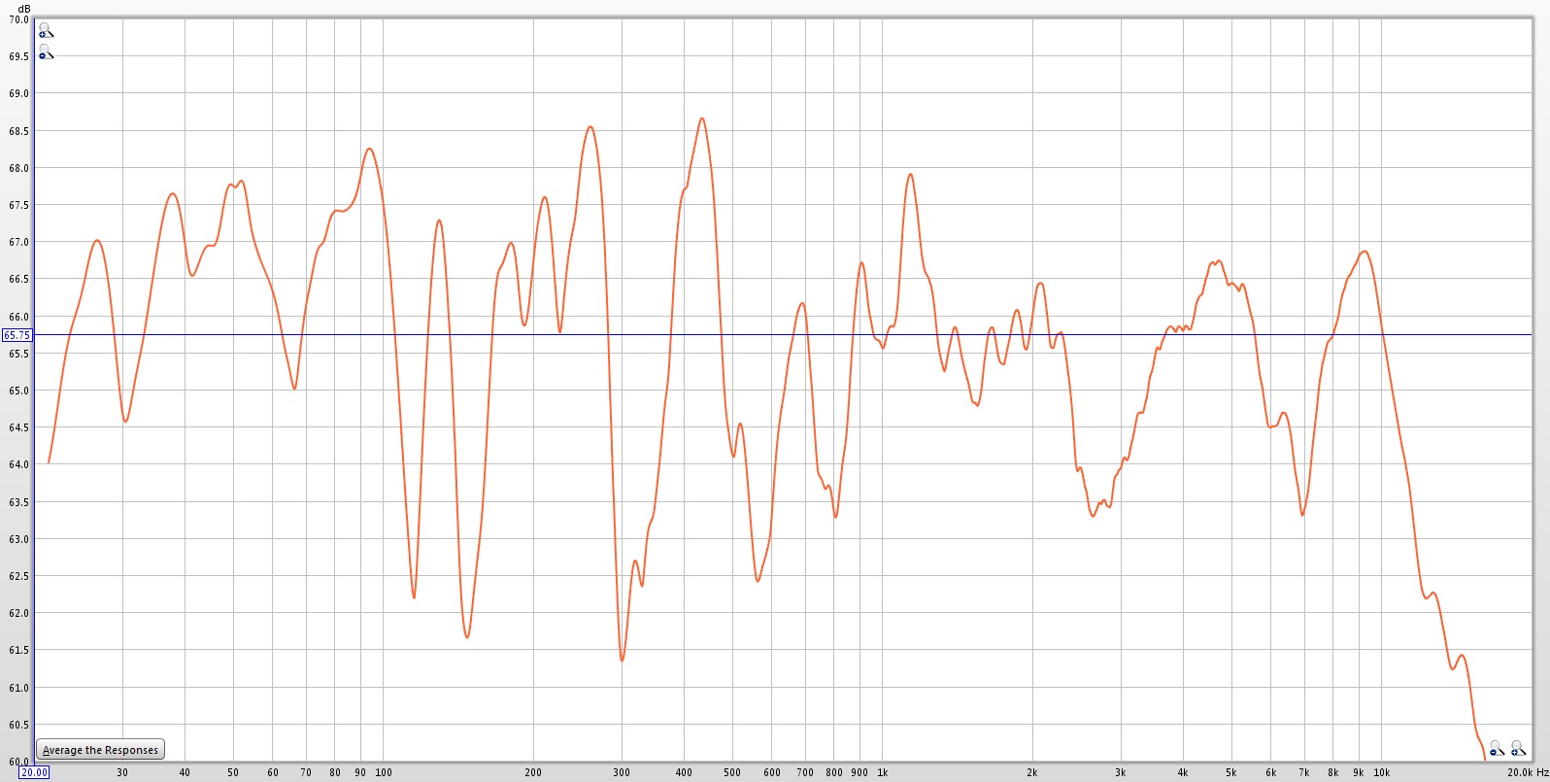Click the vertical zoom in magnifier icon
Image resolution: width=1550 pixels, height=782 pixels.
45,31
